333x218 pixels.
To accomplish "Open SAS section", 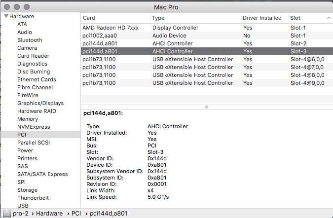I will 23,166.
